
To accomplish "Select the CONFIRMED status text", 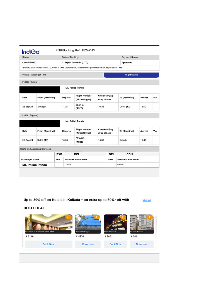I will coord(29,63).
